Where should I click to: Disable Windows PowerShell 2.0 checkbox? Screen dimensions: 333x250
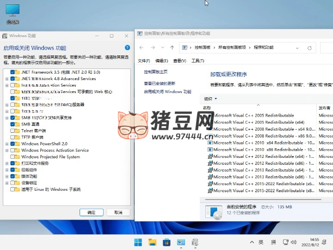(12, 144)
